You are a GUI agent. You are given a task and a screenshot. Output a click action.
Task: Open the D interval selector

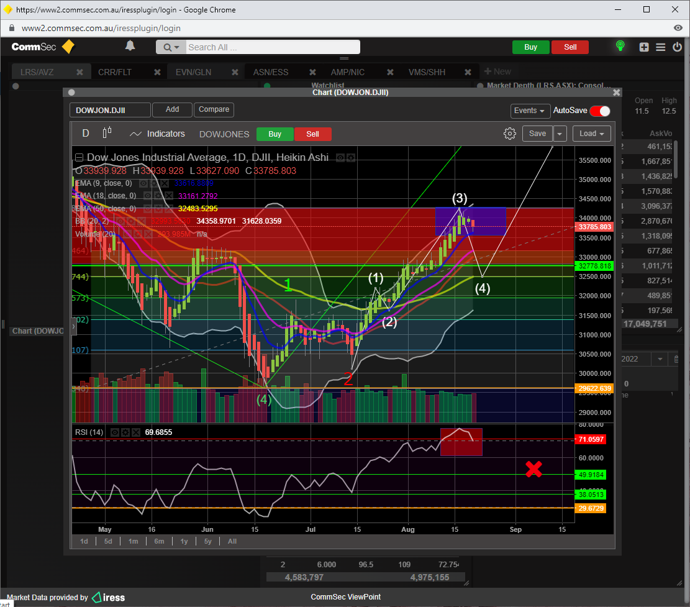point(86,134)
